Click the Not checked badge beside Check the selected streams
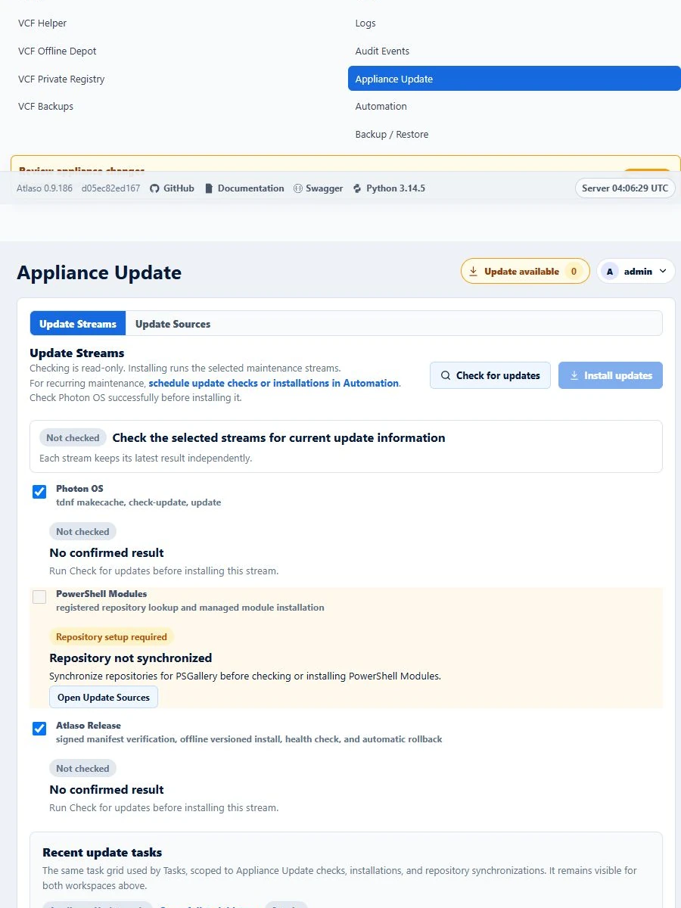Screen dimensions: 681x908 pyautogui.click(x=73, y=438)
